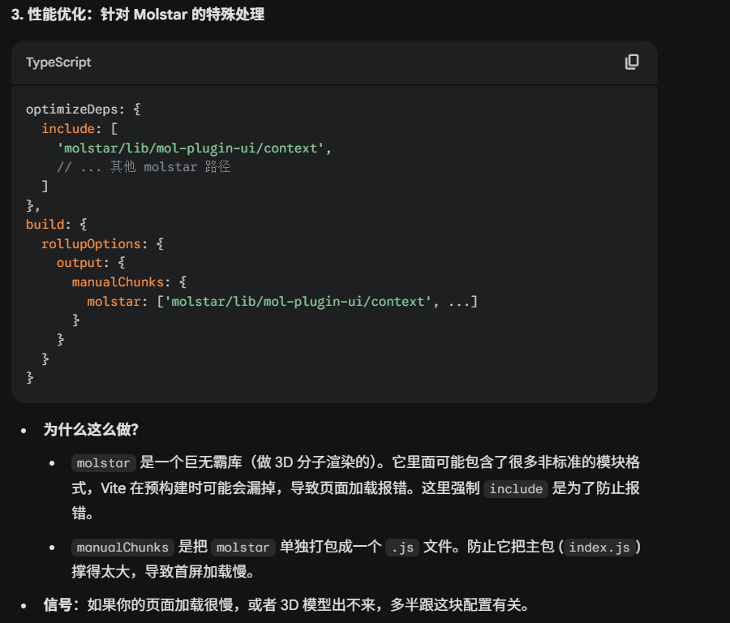The width and height of the screenshot is (730, 623).
Task: Click the inline .js code chip
Action: click(400, 547)
